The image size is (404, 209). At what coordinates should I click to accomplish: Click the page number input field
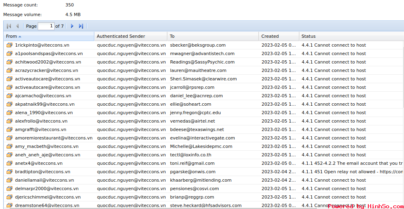pyautogui.click(x=46, y=26)
